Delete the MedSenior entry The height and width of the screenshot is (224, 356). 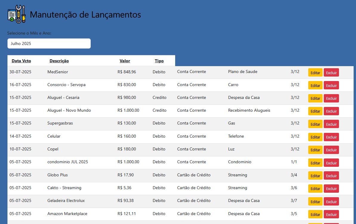click(x=331, y=73)
